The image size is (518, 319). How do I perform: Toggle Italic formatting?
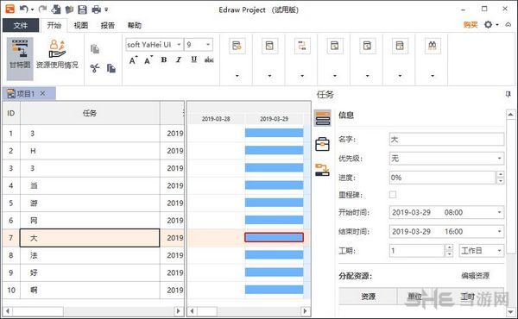click(x=179, y=59)
